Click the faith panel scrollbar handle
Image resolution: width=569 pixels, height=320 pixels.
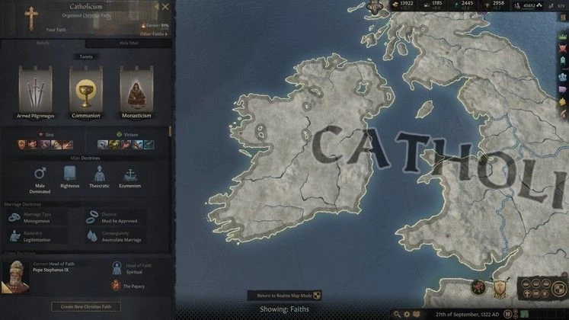click(x=170, y=131)
